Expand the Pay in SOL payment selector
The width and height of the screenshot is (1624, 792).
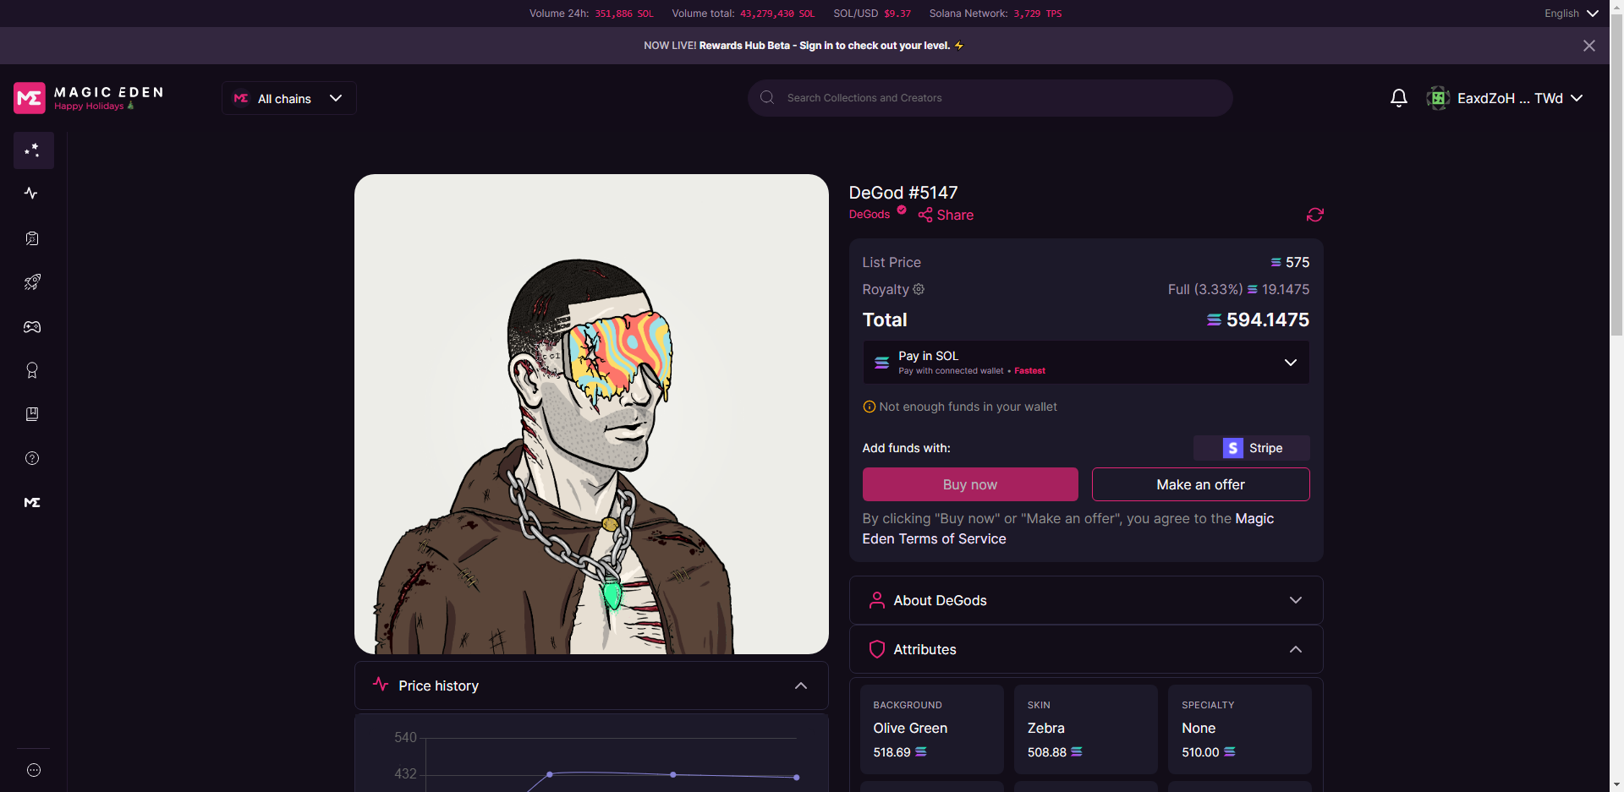1086,363
